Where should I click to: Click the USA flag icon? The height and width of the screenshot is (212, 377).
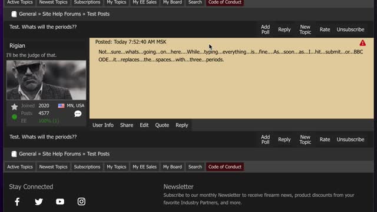click(x=61, y=106)
